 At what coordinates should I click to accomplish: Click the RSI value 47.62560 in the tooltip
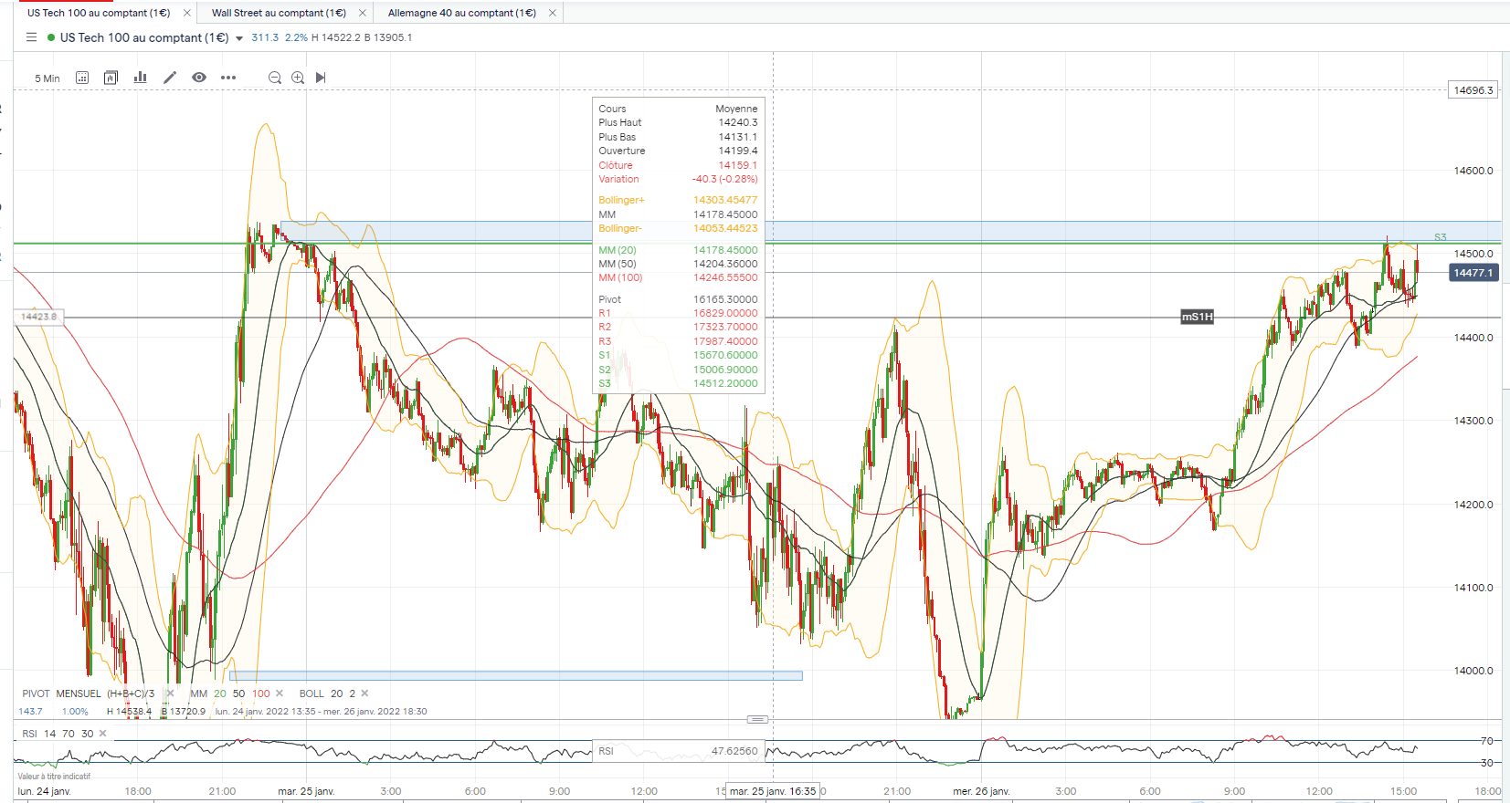tap(734, 751)
